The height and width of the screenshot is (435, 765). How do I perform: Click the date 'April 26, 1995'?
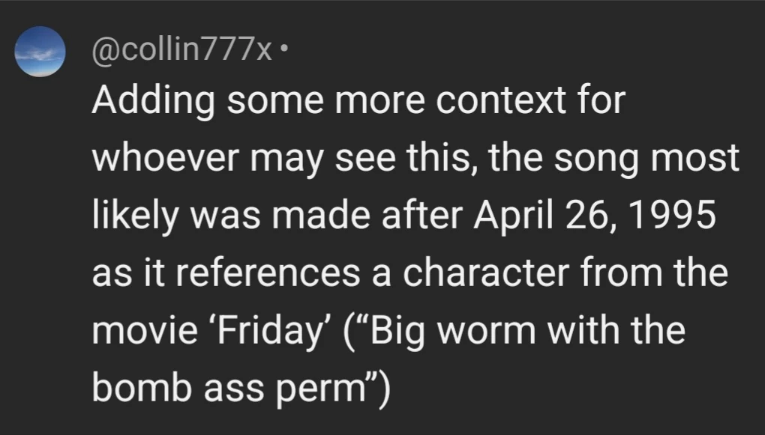594,215
